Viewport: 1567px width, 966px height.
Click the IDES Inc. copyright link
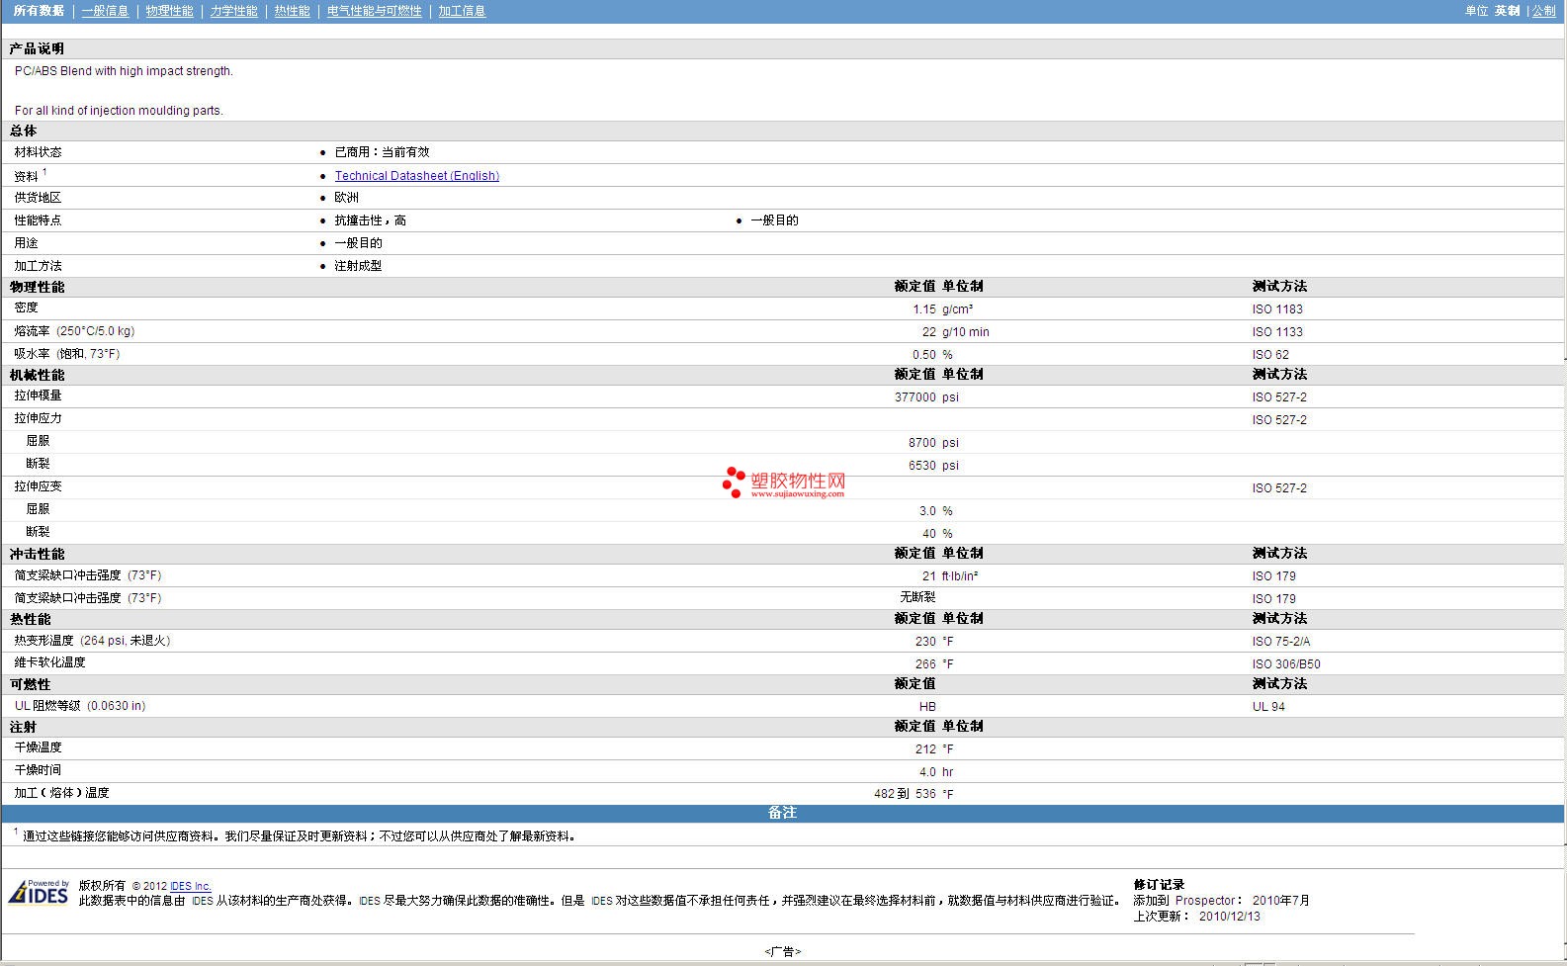pyautogui.click(x=190, y=886)
